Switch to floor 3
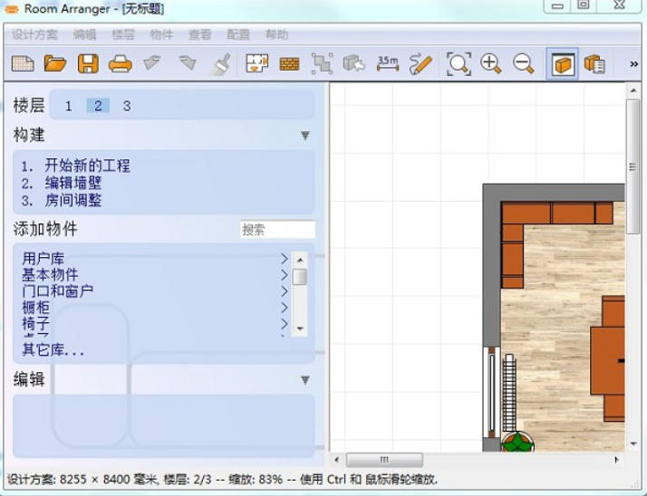Screen dimensions: 647x496 pos(127,106)
